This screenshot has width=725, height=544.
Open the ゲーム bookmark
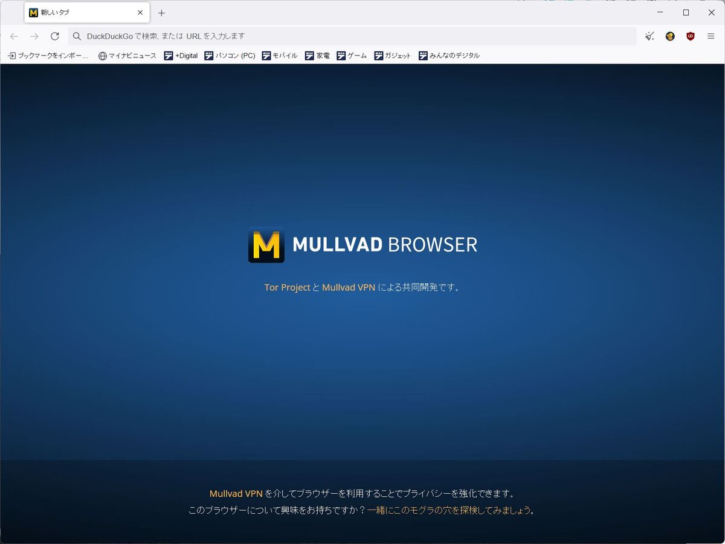pyautogui.click(x=352, y=56)
